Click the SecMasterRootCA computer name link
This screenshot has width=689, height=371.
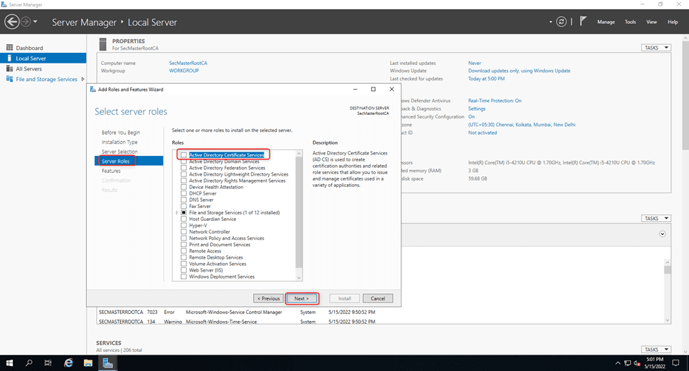[188, 63]
